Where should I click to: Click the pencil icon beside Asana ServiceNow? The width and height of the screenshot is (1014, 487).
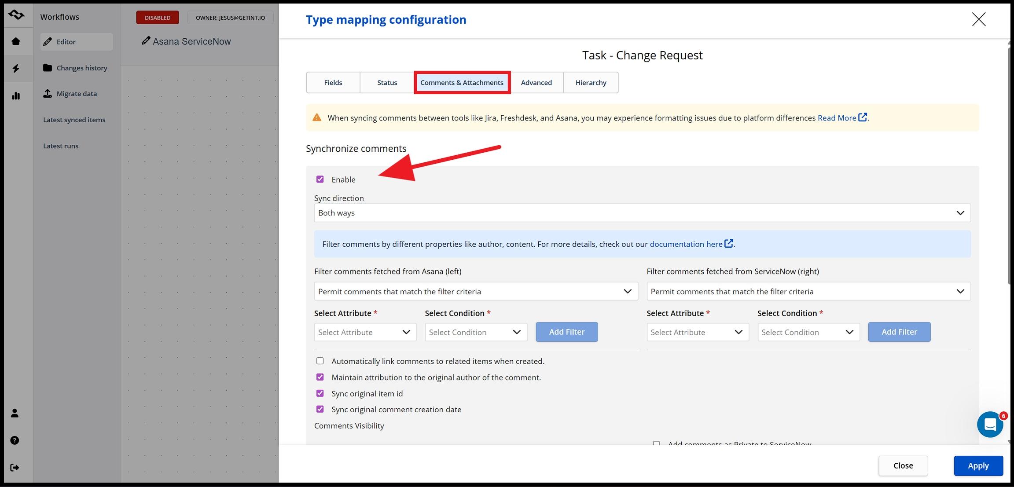[x=146, y=41]
